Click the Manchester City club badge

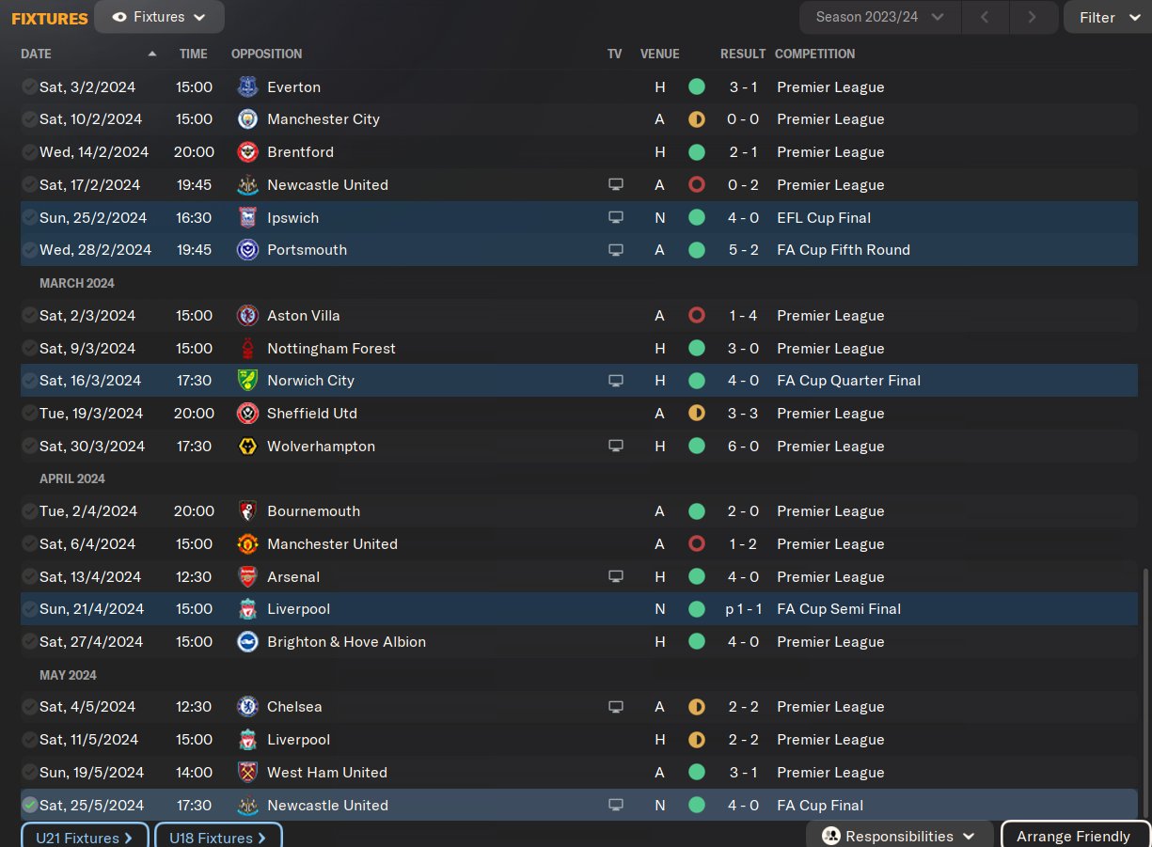pyautogui.click(x=247, y=119)
